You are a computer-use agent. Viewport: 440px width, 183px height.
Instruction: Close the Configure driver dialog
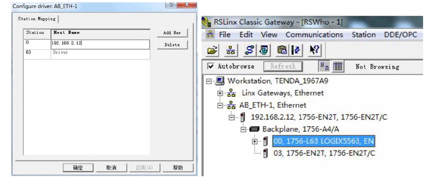point(187,5)
